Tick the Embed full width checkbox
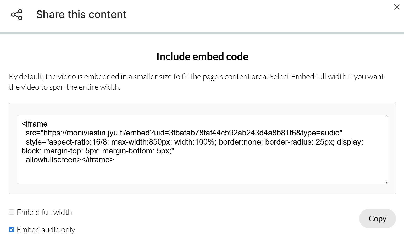404x241 pixels. click(12, 212)
